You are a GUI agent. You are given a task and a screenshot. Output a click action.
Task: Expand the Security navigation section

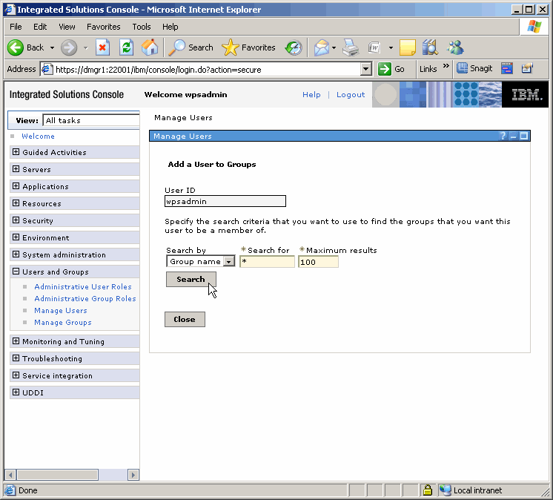tap(16, 220)
